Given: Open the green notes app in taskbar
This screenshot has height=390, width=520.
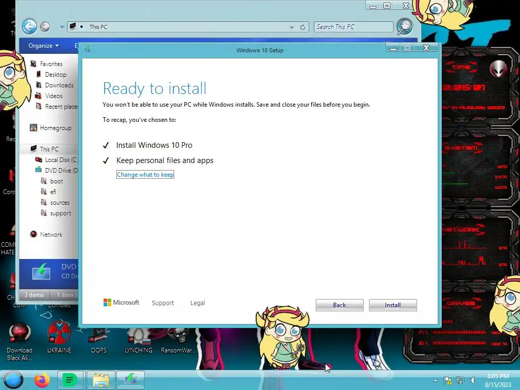Looking at the screenshot, I should coord(70,380).
